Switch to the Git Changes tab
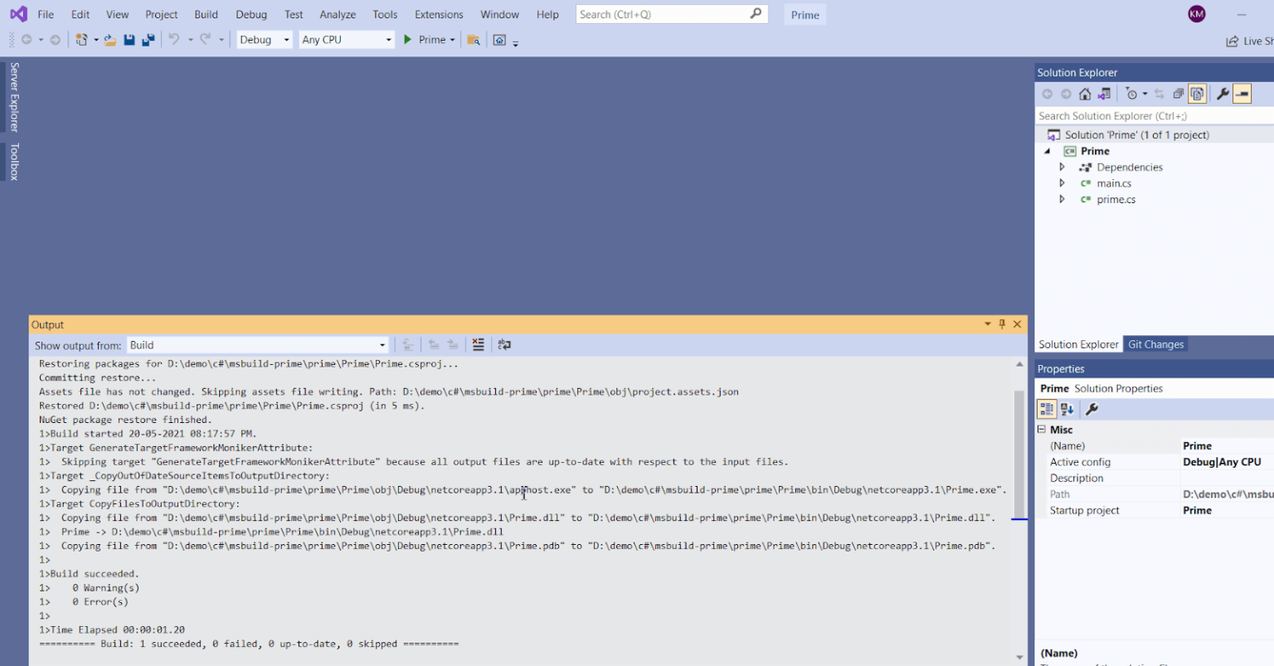Viewport: 1274px width, 666px height. pos(1155,344)
